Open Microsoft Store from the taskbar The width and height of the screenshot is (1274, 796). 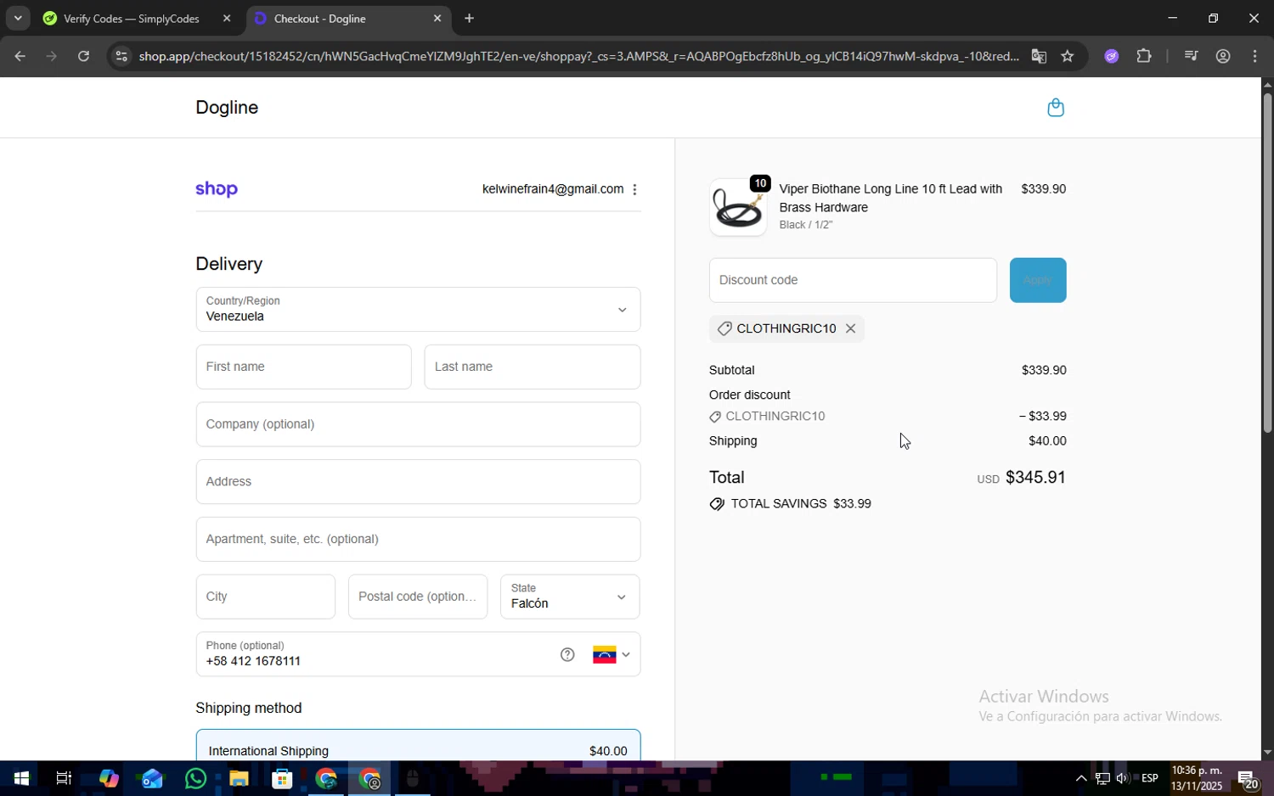coord(282,779)
